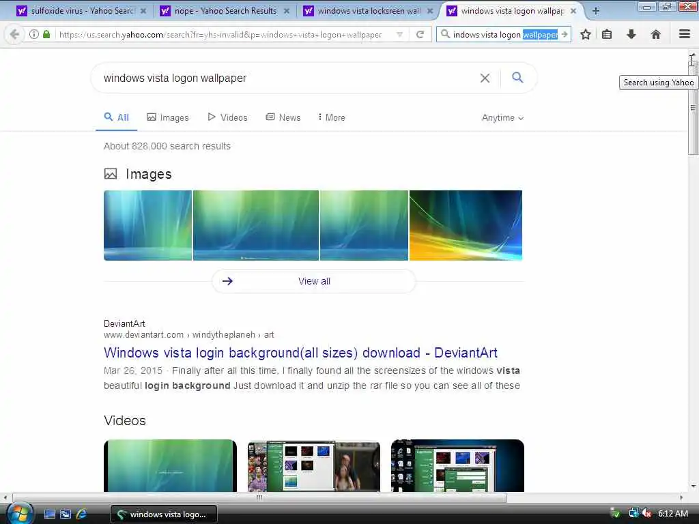This screenshot has width=699, height=524.
Task: Click the leftmost tray icon beside network
Action: (615, 513)
